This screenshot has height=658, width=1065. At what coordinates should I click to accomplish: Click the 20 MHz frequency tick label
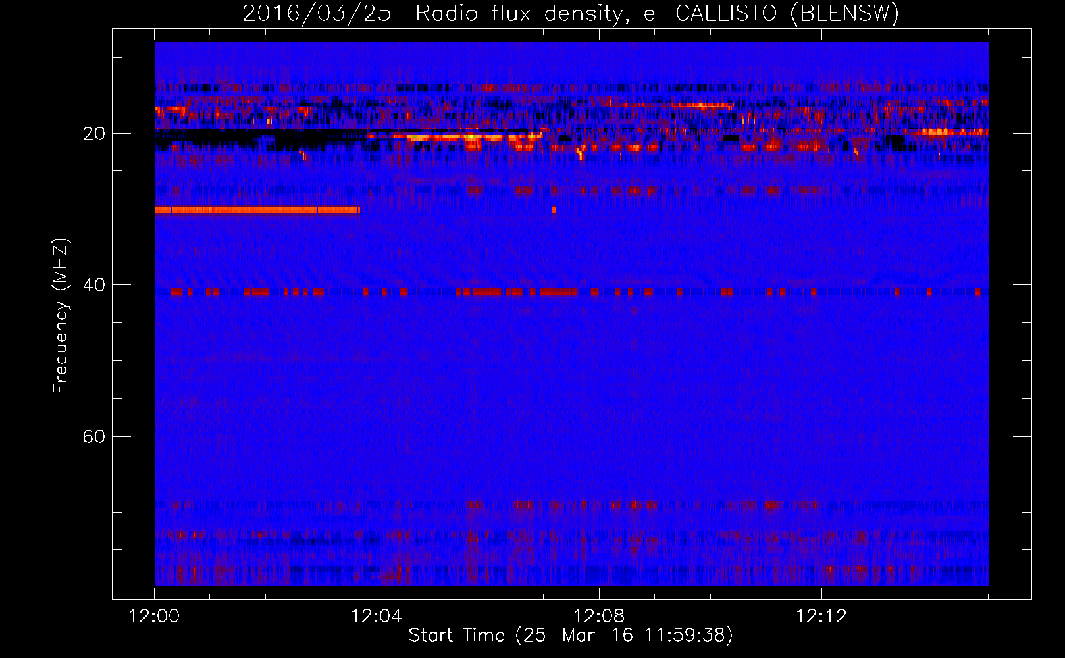[x=93, y=134]
